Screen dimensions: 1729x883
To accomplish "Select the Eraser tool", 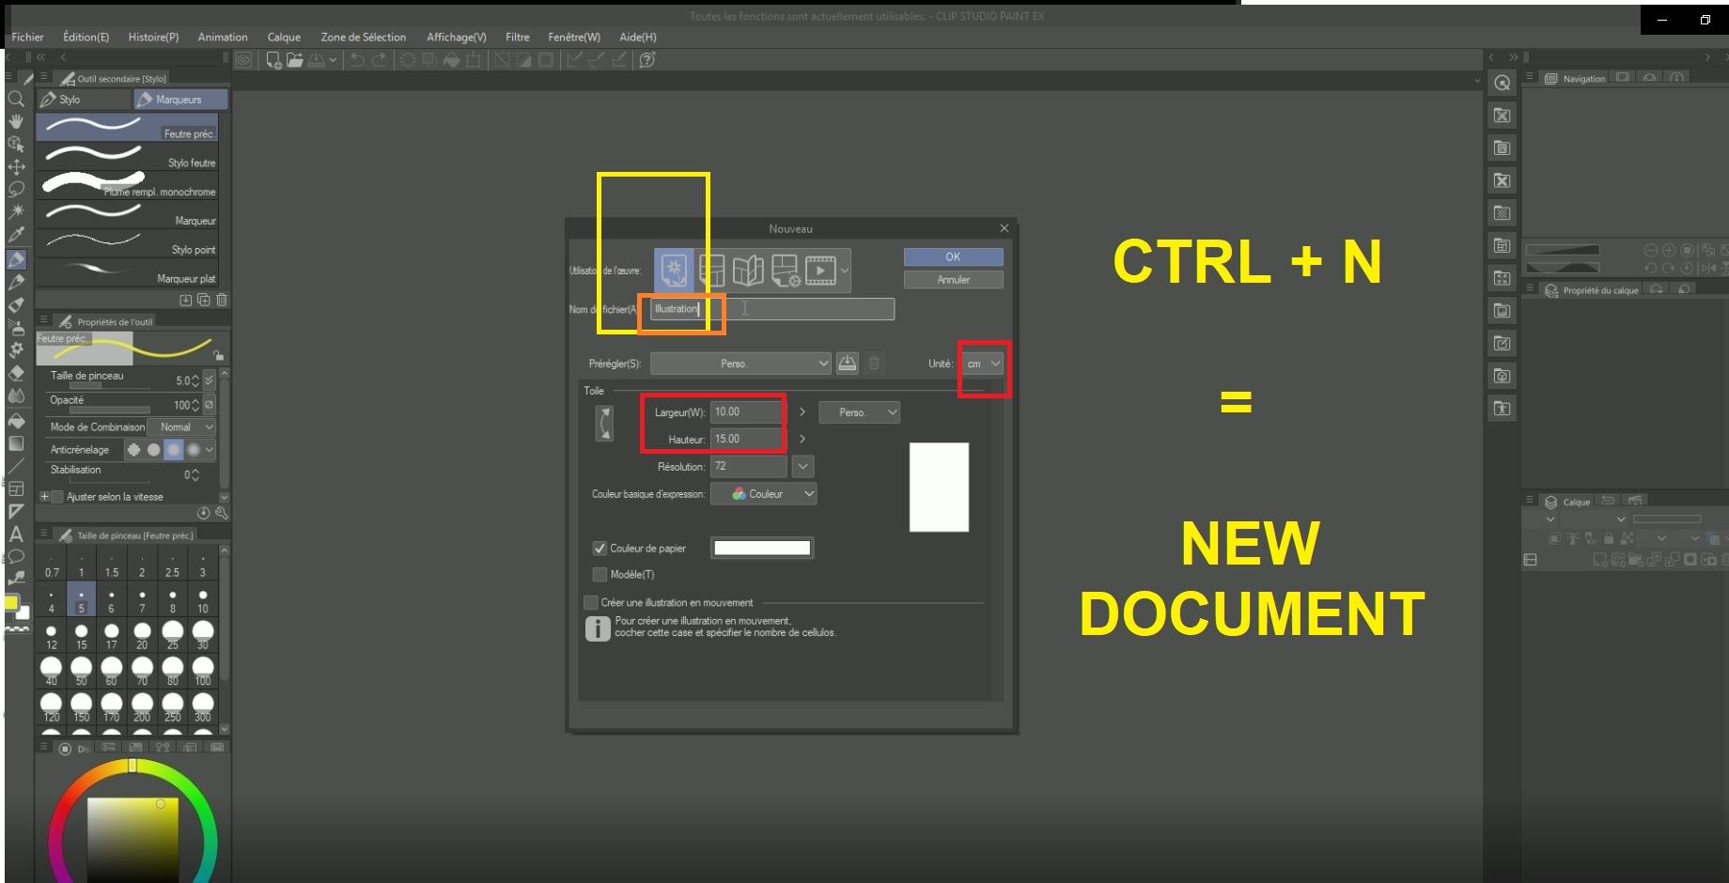I will tap(16, 373).
